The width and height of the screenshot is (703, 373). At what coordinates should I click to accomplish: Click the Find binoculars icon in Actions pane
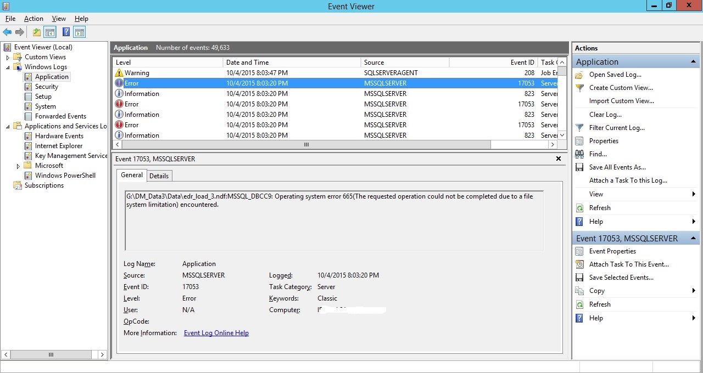581,154
